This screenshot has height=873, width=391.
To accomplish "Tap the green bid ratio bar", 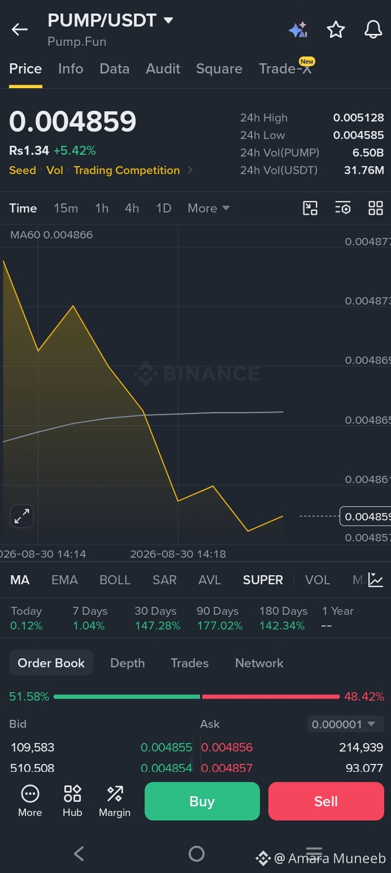I will coord(127,697).
